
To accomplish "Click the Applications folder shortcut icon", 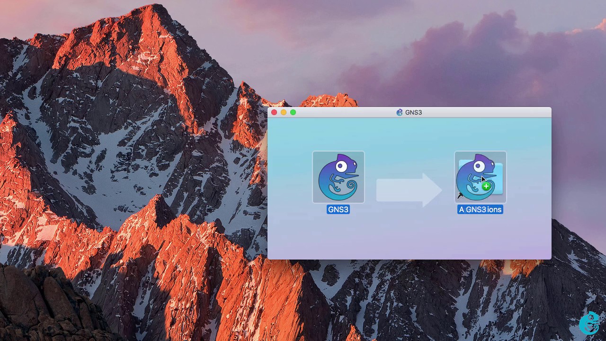I will click(x=481, y=177).
